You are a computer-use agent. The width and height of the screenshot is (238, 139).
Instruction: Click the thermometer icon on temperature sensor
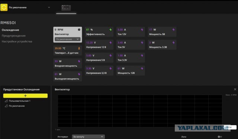click(x=79, y=48)
